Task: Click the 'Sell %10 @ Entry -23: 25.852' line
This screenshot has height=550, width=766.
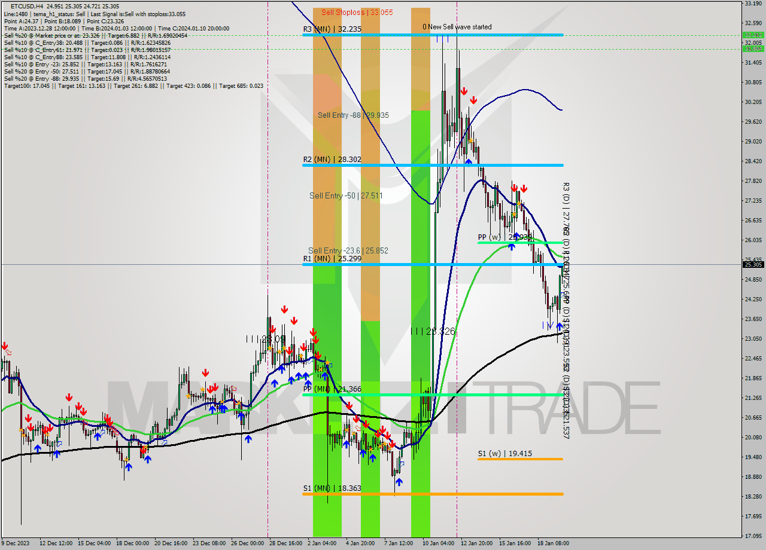Action: [x=87, y=64]
